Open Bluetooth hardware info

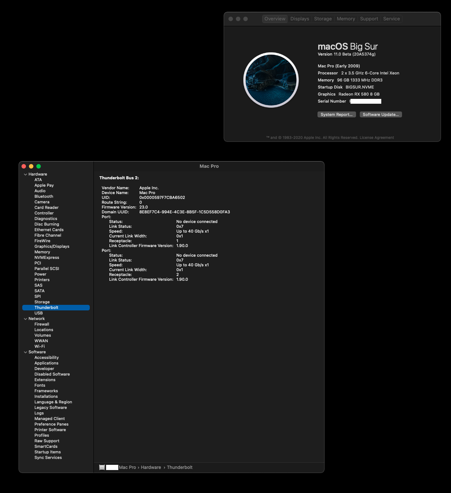pos(44,197)
